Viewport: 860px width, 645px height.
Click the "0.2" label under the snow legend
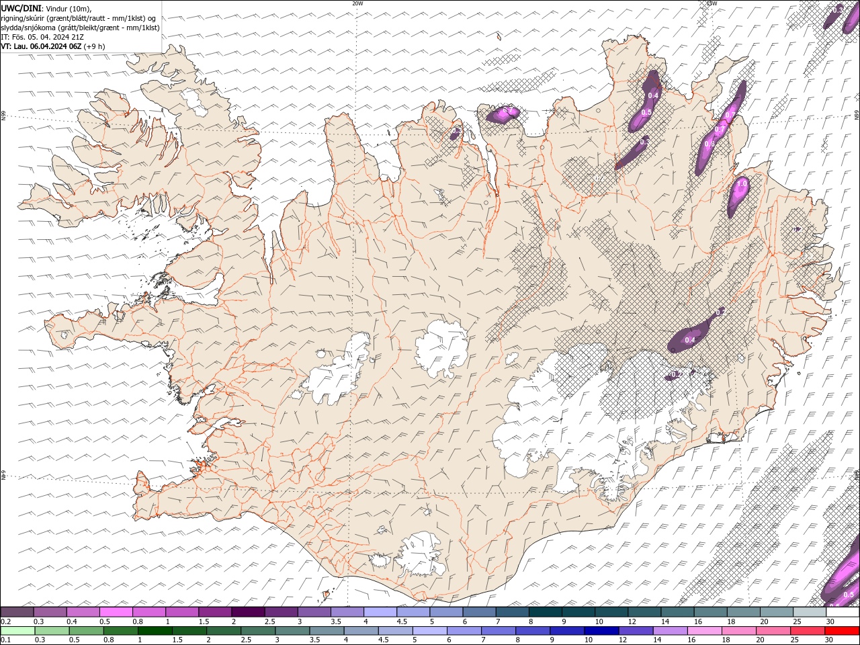tap(5, 621)
